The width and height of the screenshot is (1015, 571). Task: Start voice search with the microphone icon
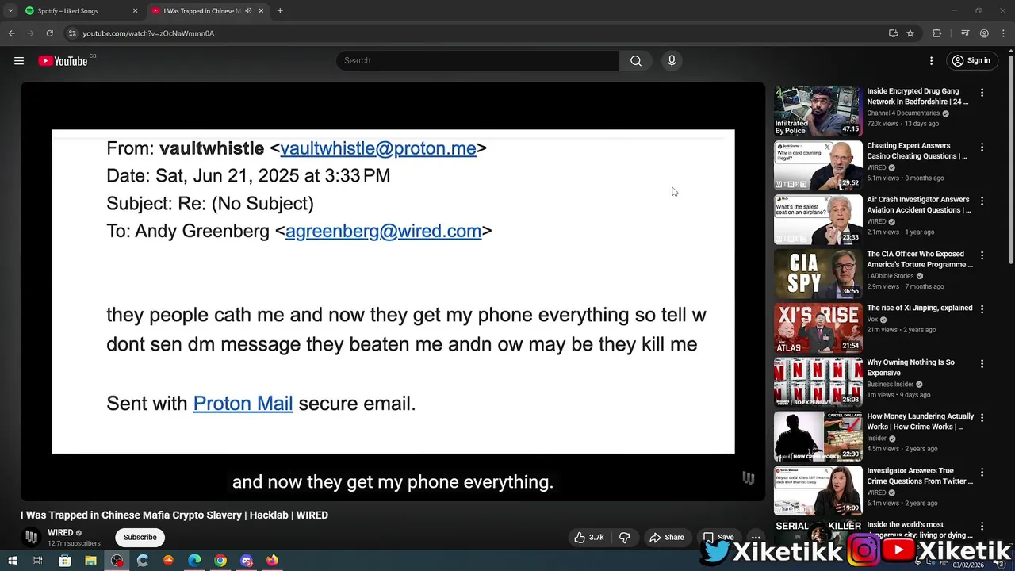click(672, 61)
